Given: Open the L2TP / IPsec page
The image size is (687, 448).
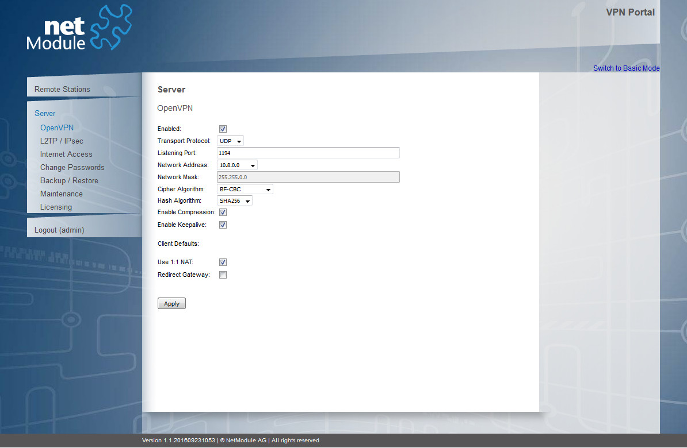Looking at the screenshot, I should (x=62, y=141).
